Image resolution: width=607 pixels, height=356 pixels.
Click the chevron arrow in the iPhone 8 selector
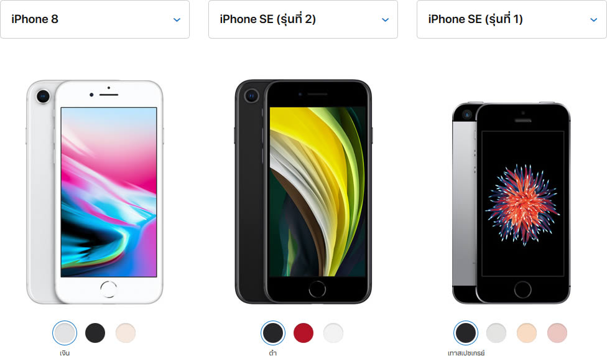[x=177, y=20]
